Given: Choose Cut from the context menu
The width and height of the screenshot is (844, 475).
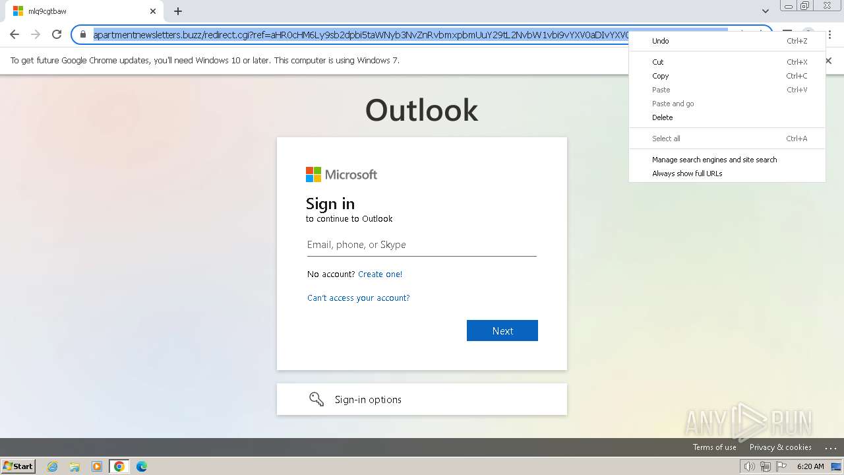Looking at the screenshot, I should [x=727, y=62].
